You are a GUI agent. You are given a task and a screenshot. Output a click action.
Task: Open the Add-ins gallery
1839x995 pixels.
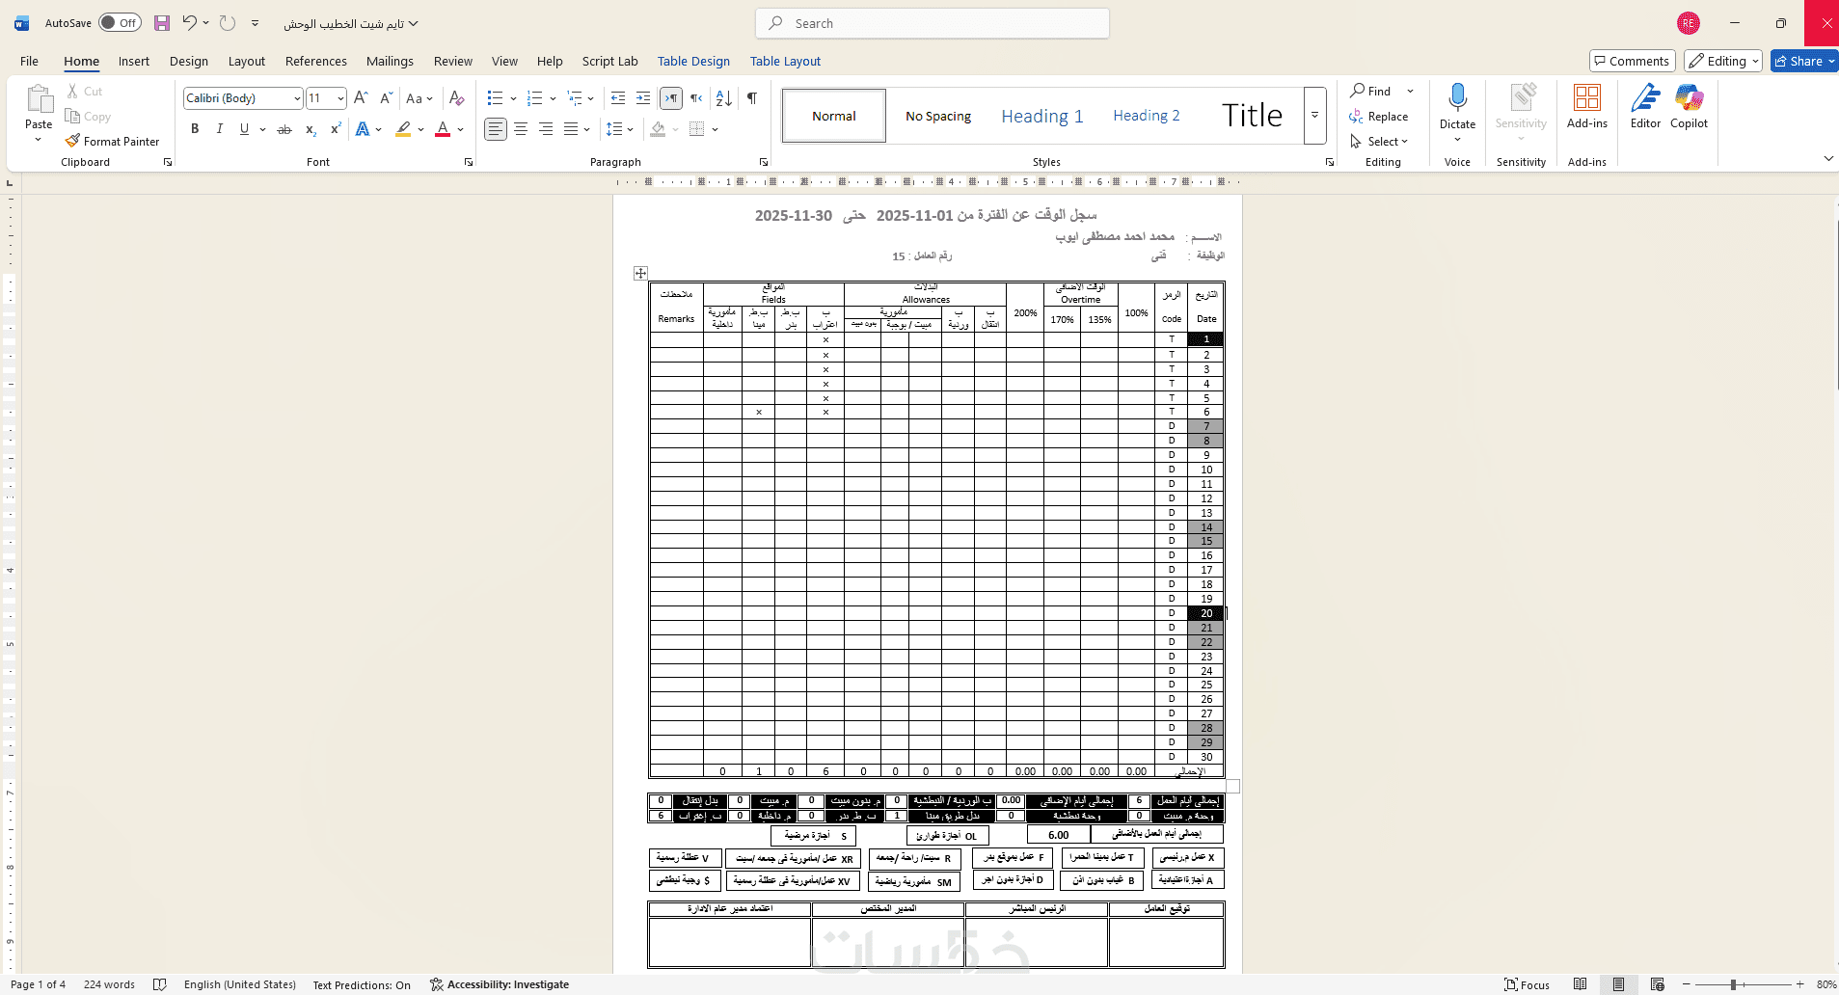click(1586, 106)
